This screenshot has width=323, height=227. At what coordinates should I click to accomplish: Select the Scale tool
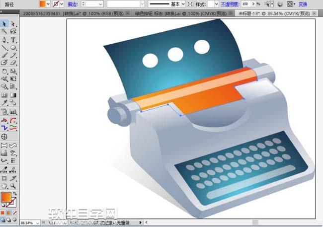click(x=13, y=71)
